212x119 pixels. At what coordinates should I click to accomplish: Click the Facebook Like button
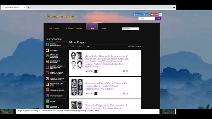click(x=137, y=14)
